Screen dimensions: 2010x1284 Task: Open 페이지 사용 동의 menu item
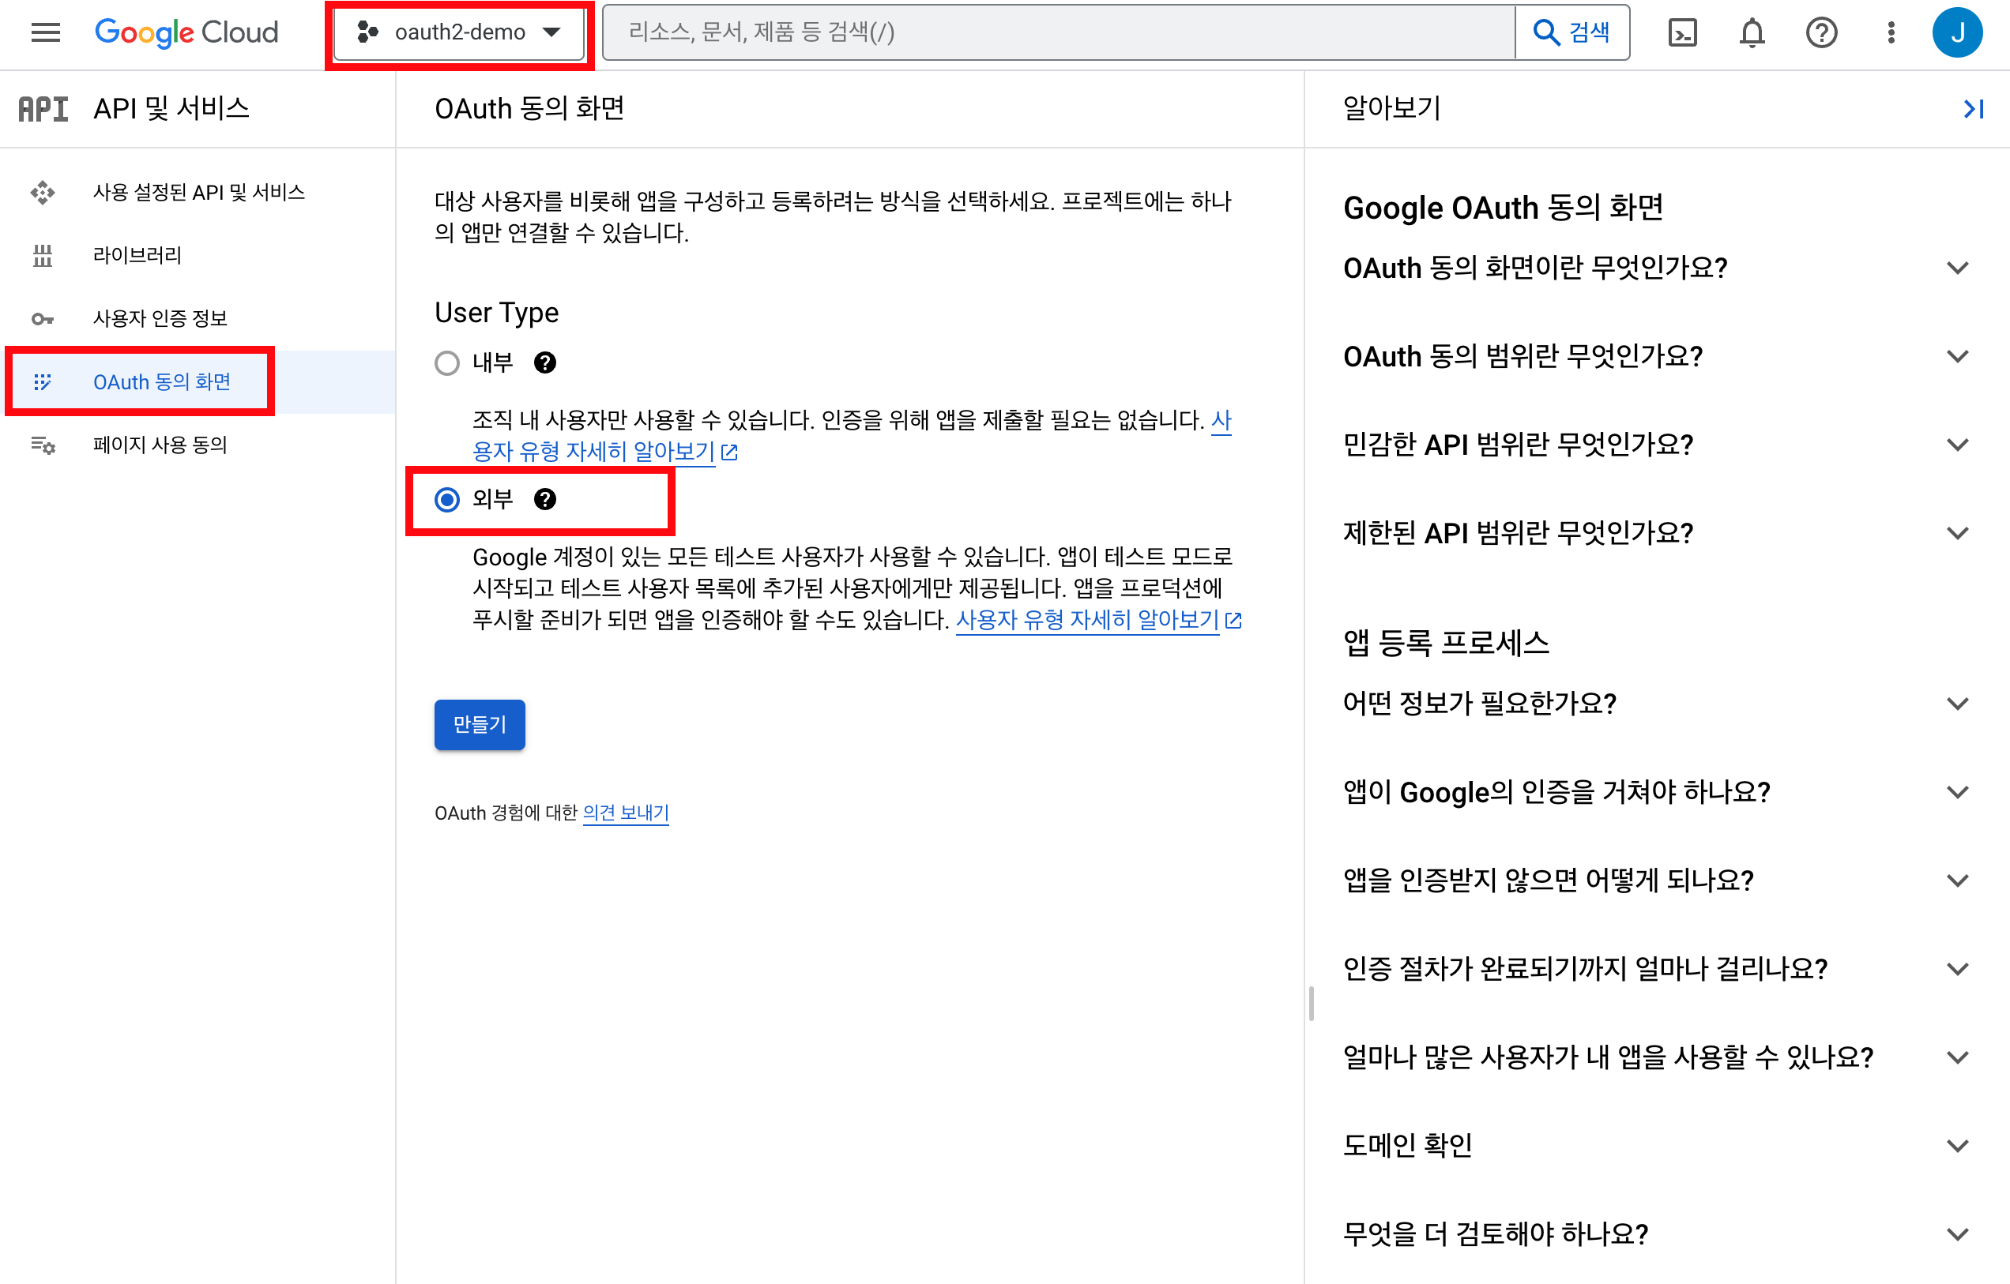pos(198,445)
